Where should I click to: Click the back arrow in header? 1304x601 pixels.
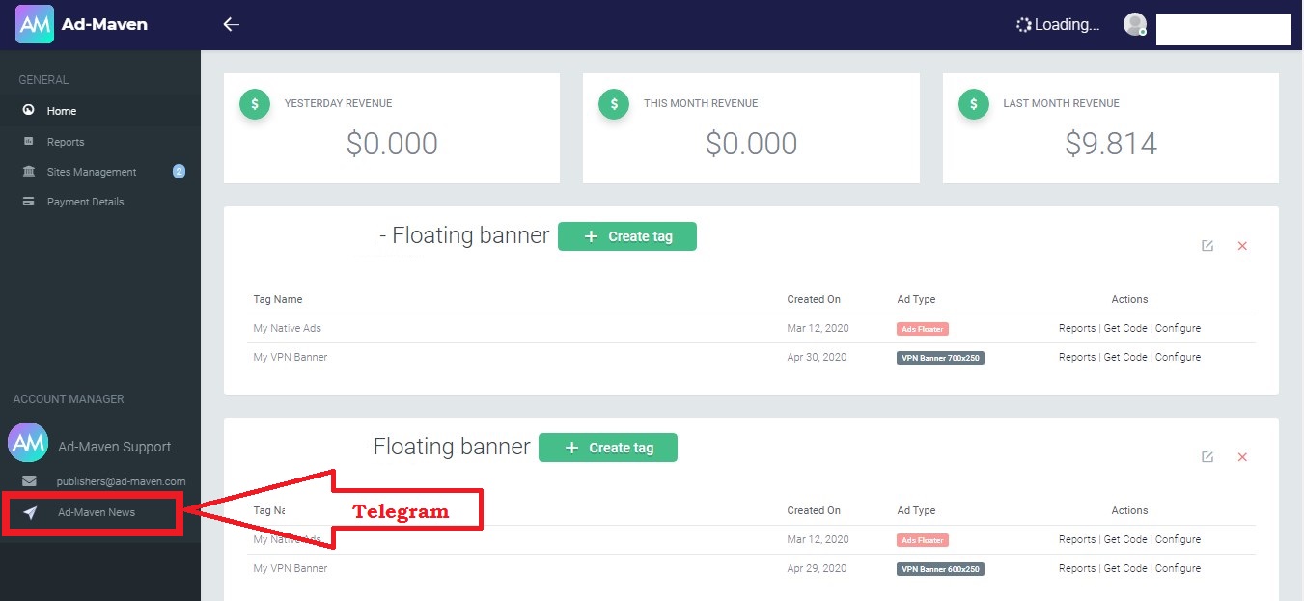(231, 24)
